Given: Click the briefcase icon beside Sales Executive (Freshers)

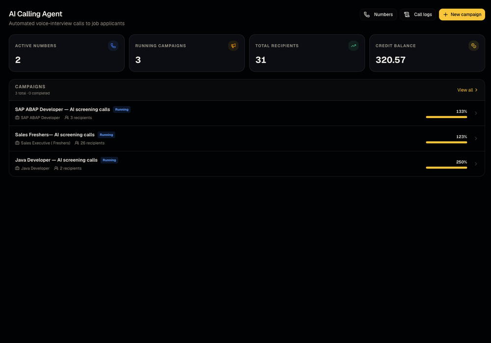Looking at the screenshot, I should (x=17, y=143).
